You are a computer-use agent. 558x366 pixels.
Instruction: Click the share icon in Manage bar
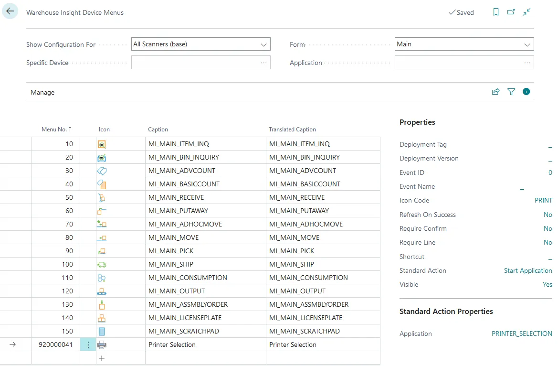tap(495, 92)
